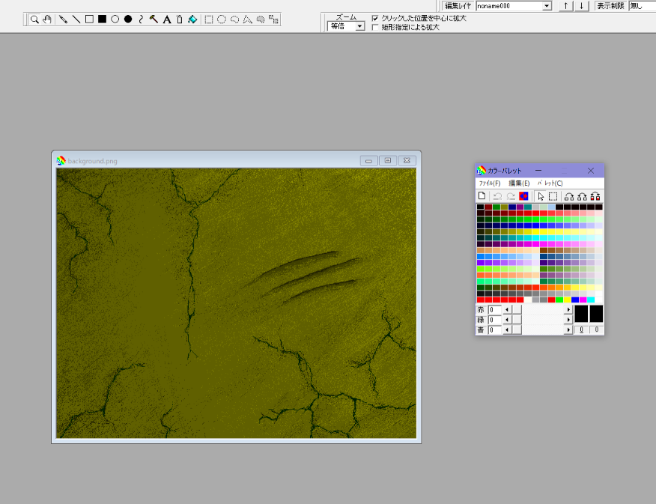Pick the filled rectangle tool

(x=102, y=19)
